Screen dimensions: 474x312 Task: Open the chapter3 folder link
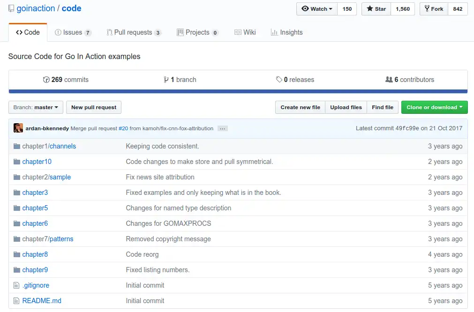[x=35, y=193]
